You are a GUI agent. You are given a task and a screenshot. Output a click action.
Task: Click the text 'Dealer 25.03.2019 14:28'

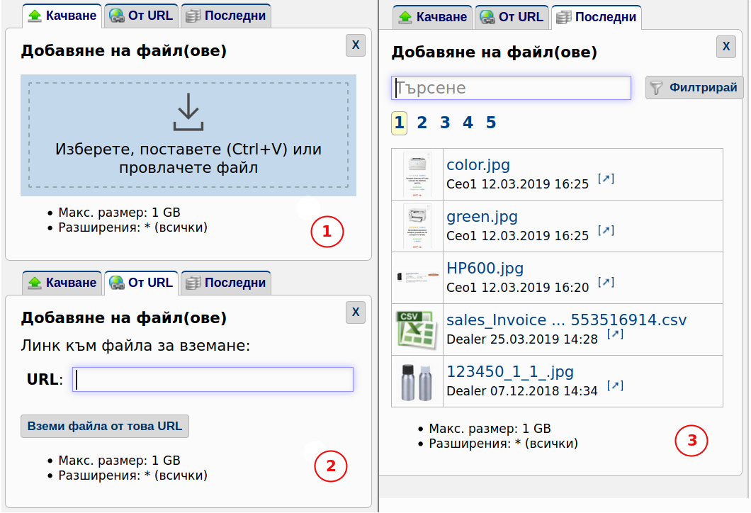click(x=522, y=339)
